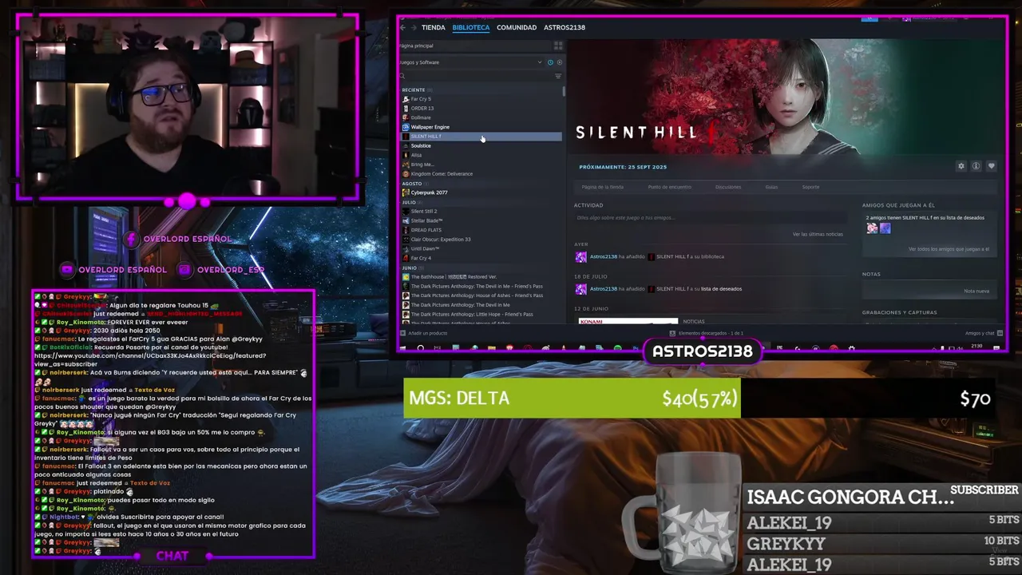Open the Página de la tienda tab
Image resolution: width=1022 pixels, height=575 pixels.
pos(603,187)
